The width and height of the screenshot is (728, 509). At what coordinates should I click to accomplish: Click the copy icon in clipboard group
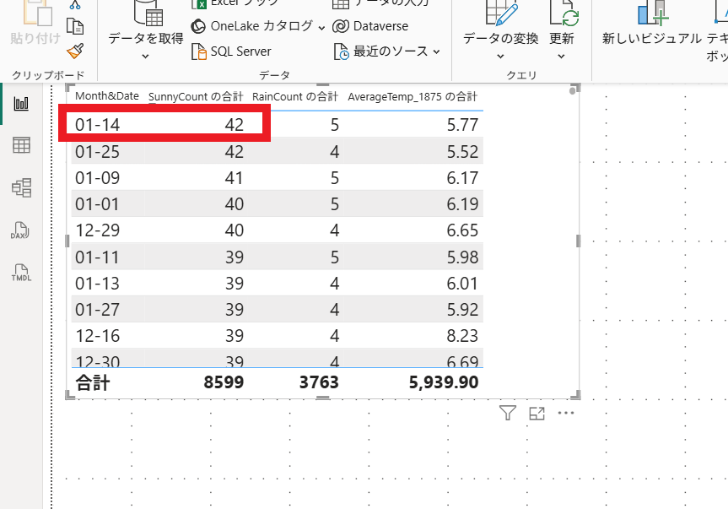point(75,26)
